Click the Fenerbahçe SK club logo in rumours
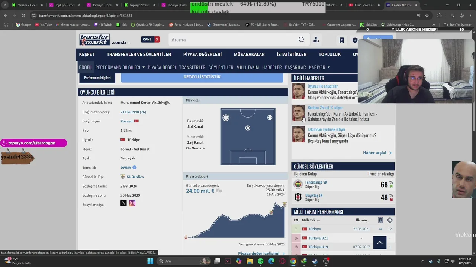Image resolution: width=476 pixels, height=267 pixels. tap(298, 184)
